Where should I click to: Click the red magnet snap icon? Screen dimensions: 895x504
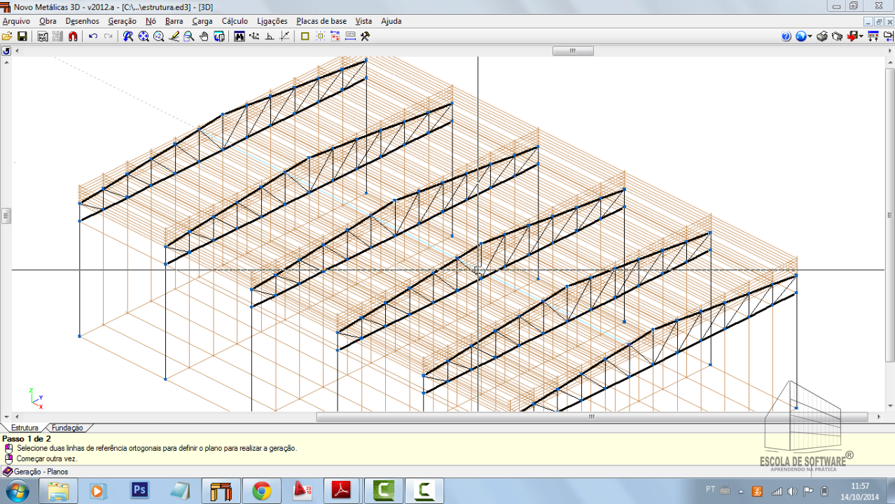[73, 36]
